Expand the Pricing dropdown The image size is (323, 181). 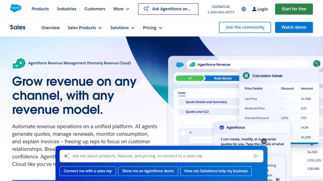[153, 28]
